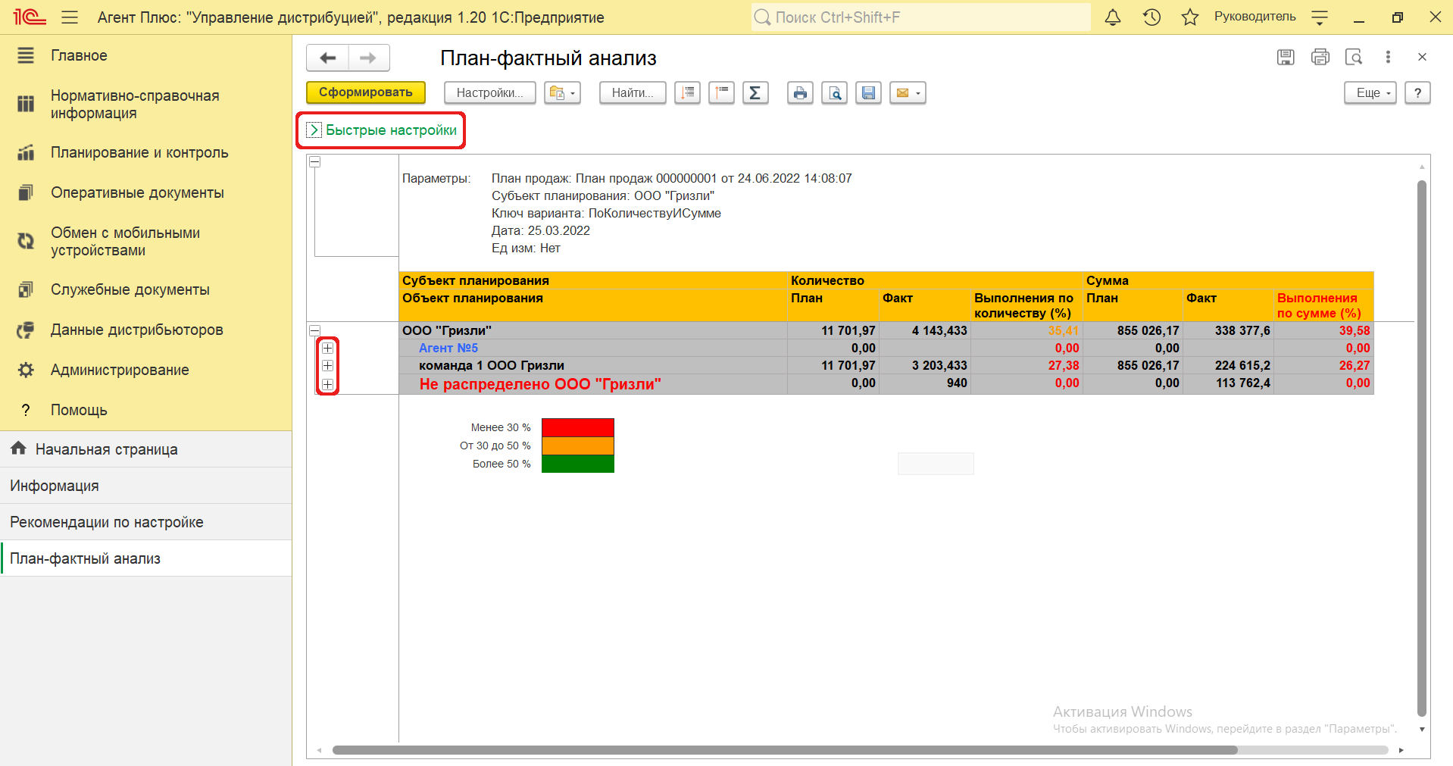Open the send by email dropdown

(908, 92)
